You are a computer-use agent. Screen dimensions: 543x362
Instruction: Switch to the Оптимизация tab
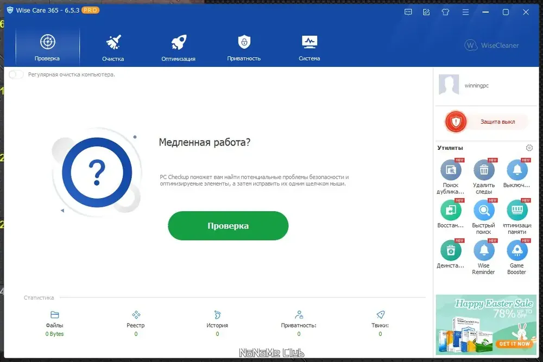pos(178,48)
